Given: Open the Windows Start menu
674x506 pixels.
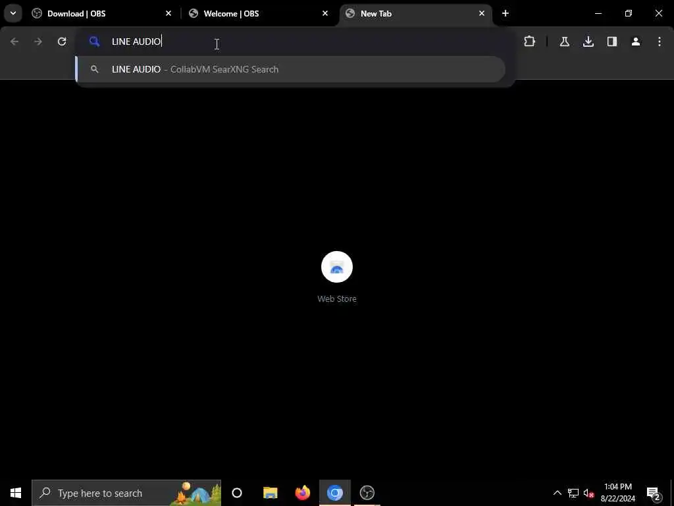Looking at the screenshot, I should coord(16,493).
